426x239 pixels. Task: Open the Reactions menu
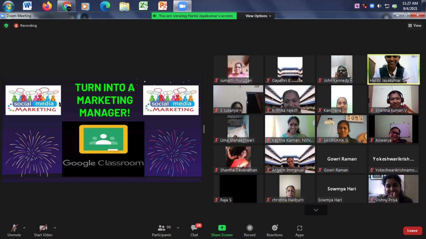(275, 230)
